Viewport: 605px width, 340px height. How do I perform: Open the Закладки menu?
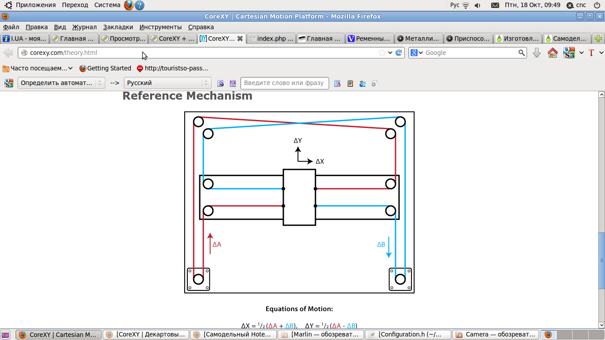click(118, 27)
